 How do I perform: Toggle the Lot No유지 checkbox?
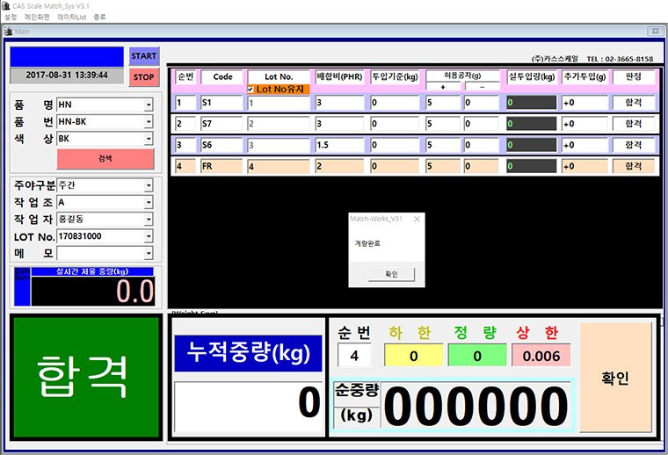click(251, 89)
